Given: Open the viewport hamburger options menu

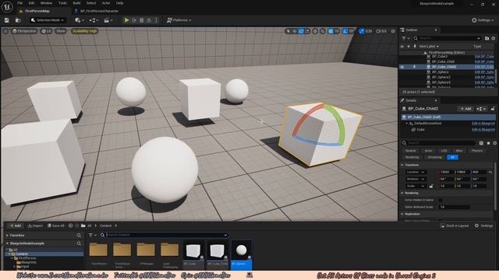Looking at the screenshot, I should [x=5, y=31].
